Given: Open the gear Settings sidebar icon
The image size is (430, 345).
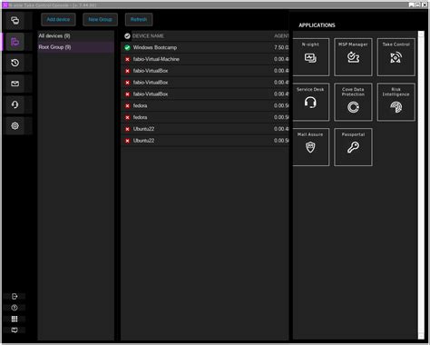Looking at the screenshot, I should point(15,125).
